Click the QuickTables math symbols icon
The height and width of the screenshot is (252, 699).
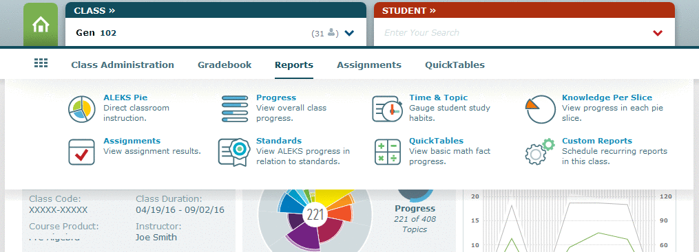388,152
